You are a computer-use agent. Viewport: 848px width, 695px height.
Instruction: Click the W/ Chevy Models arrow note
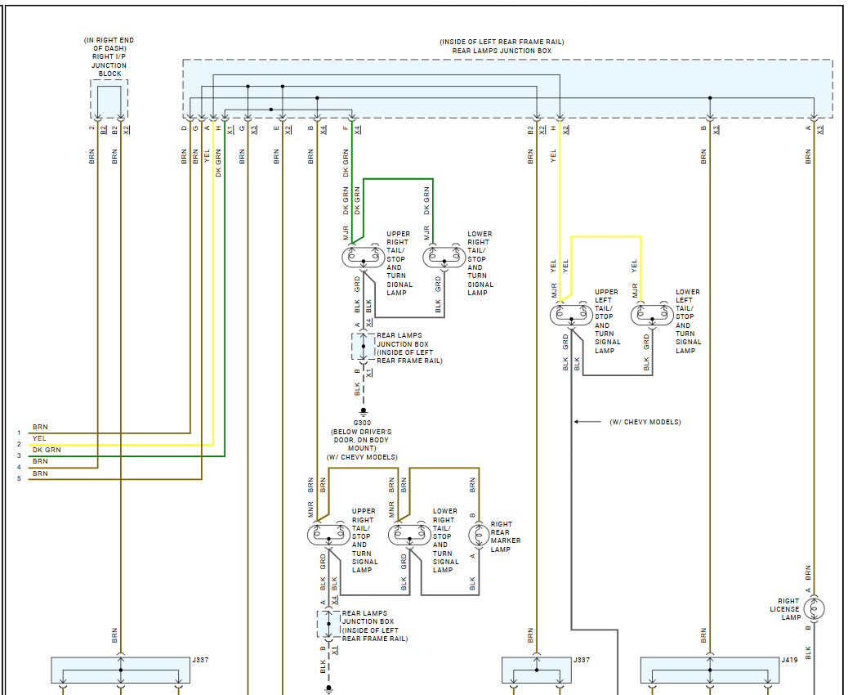[x=627, y=422]
